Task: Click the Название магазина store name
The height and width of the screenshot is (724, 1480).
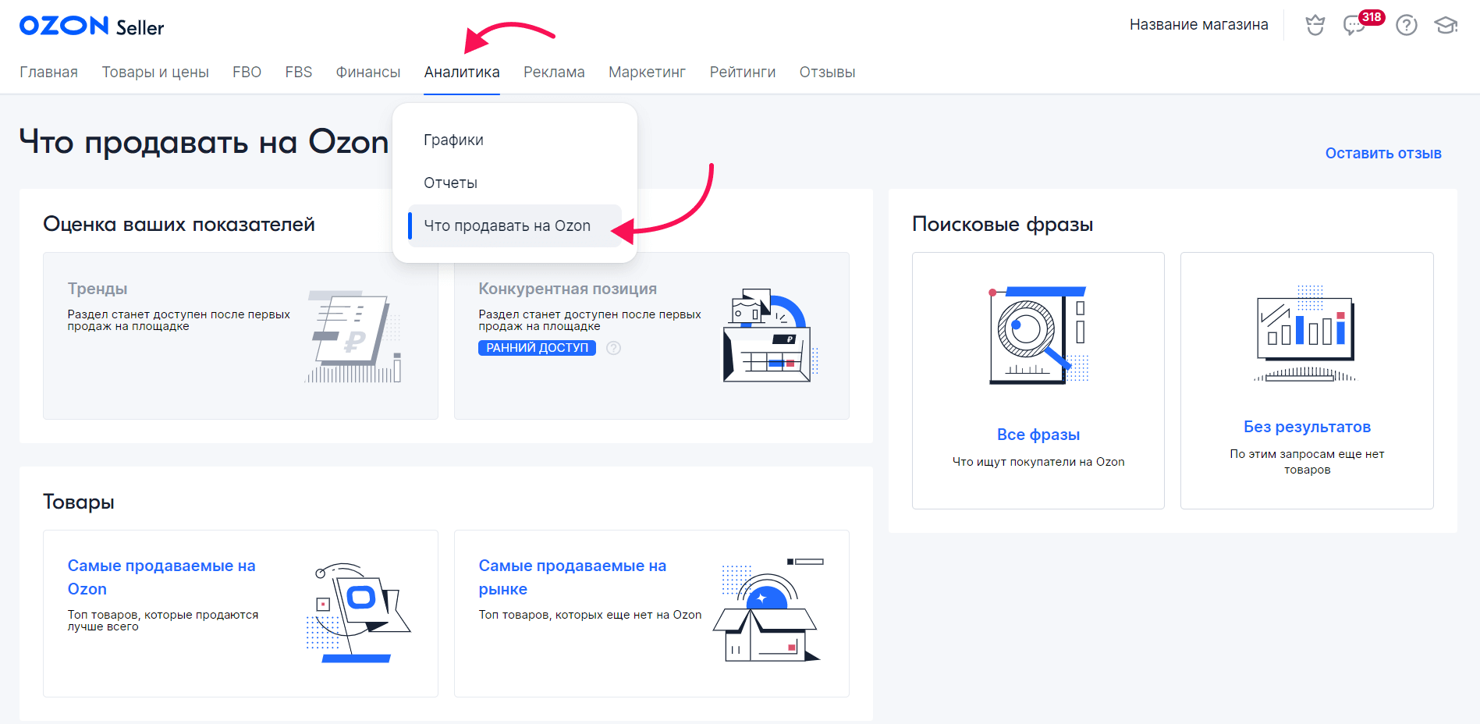Action: (1198, 25)
